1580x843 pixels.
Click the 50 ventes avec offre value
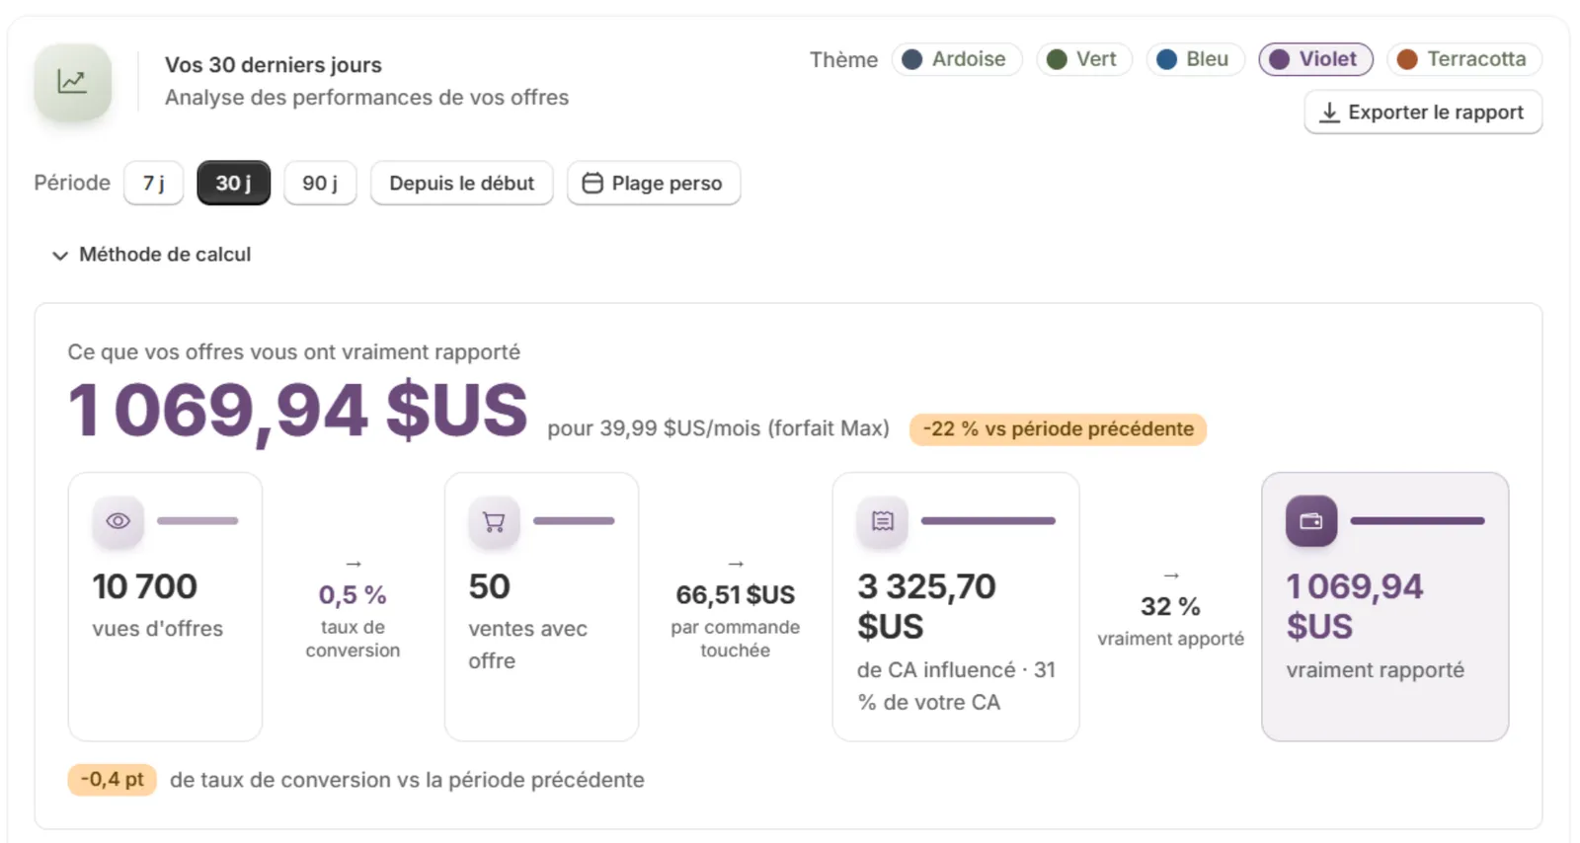490,586
